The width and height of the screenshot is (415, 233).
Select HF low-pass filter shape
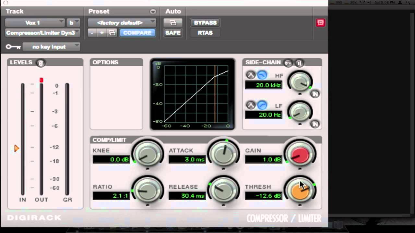click(262, 75)
